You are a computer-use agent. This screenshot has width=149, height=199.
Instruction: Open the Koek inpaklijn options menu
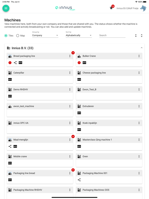pyautogui.click(x=139, y=123)
